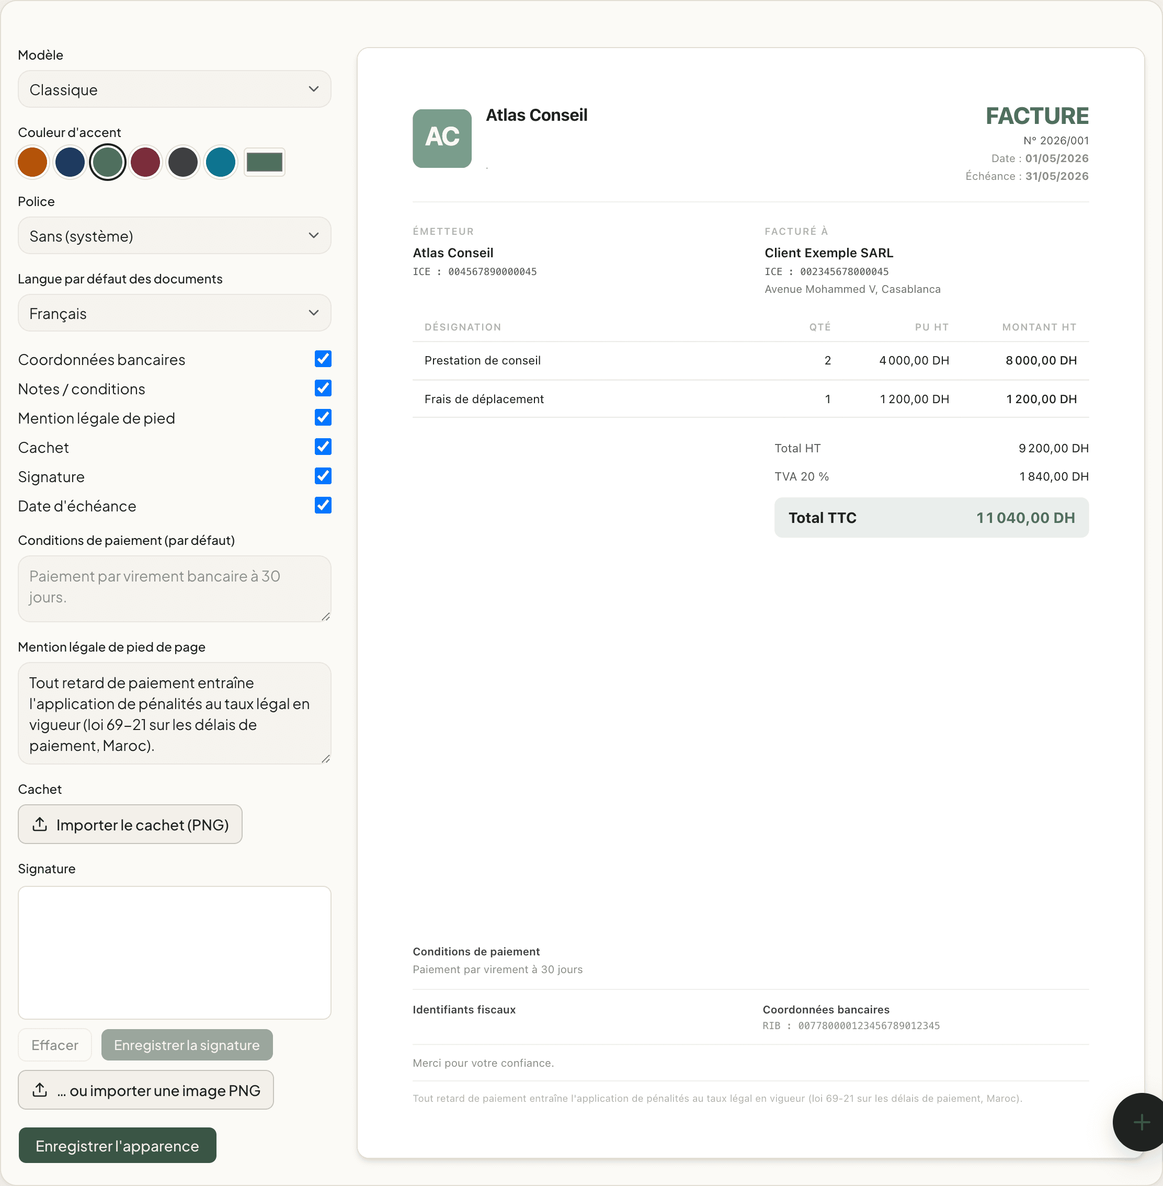Click Enregistrer la signature button
The width and height of the screenshot is (1163, 1186).
pyautogui.click(x=187, y=1045)
